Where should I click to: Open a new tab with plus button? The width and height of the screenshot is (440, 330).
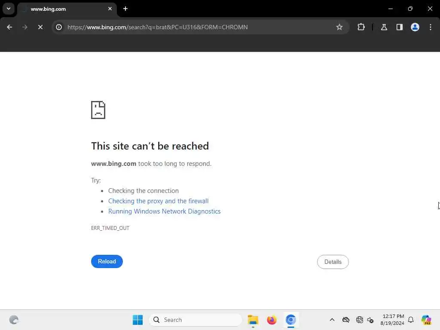tap(125, 9)
